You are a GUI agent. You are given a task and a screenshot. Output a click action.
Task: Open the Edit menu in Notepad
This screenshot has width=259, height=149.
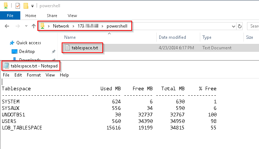18,75
